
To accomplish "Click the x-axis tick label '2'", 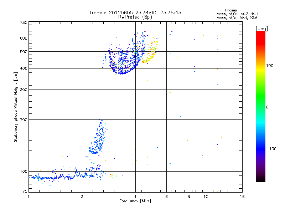I will pyautogui.click(x=82, y=197).
